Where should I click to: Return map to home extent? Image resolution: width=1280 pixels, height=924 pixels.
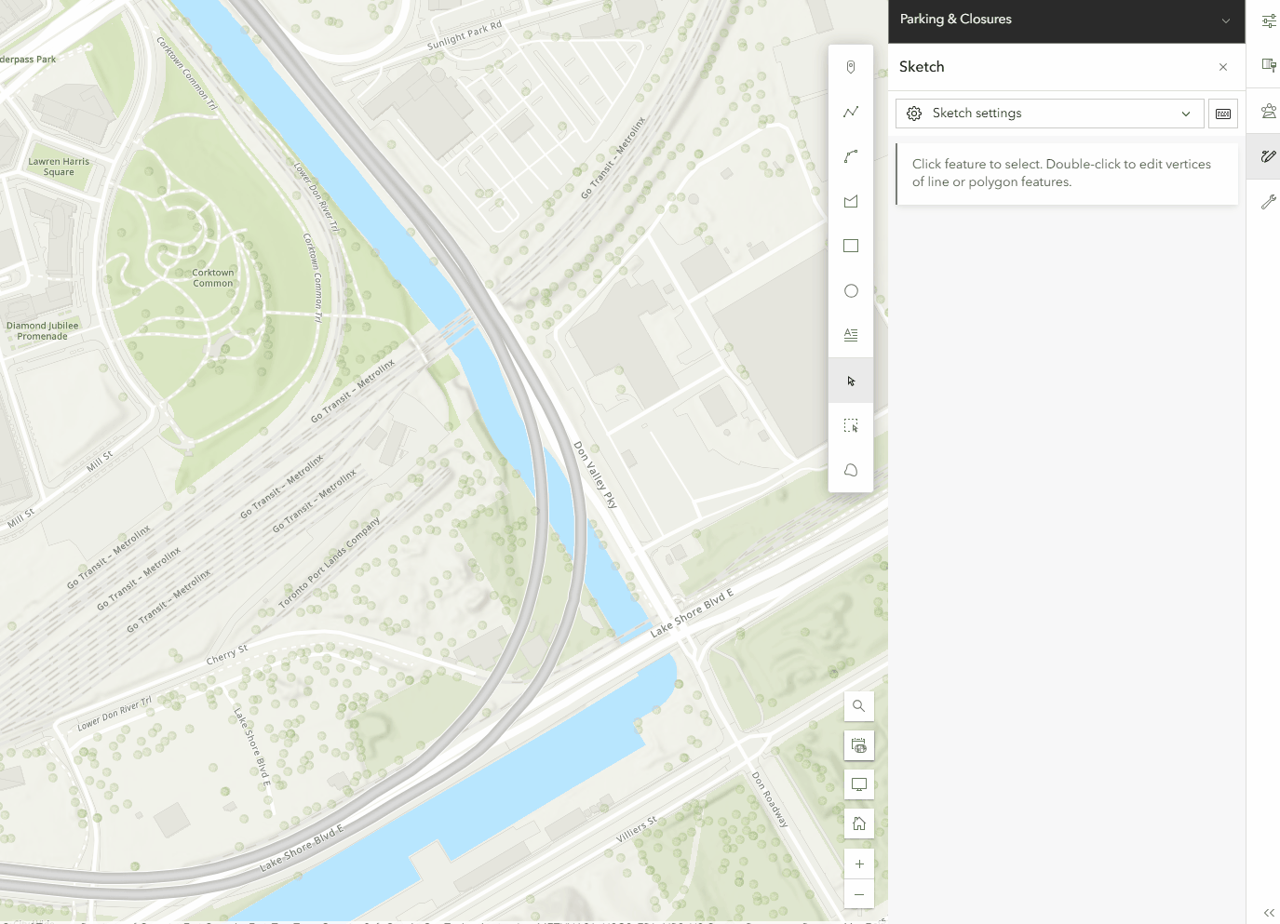(x=858, y=823)
